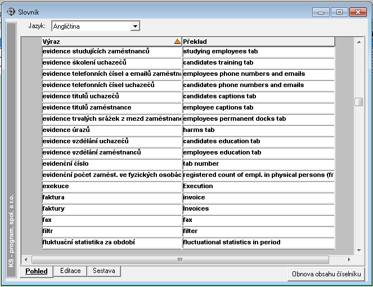The image size is (373, 287).
Task: Click the Obnova obsahu číselníku button
Action: [326, 274]
